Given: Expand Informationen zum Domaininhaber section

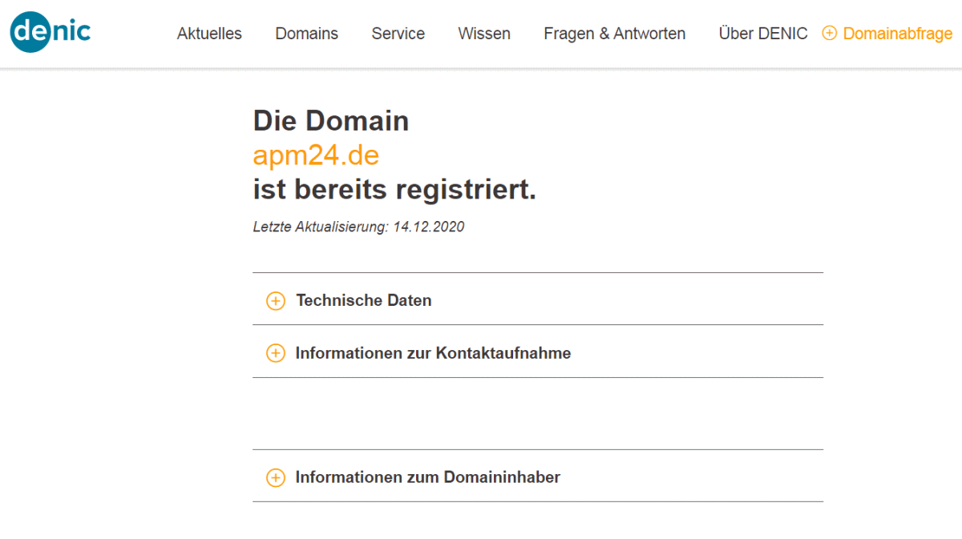Looking at the screenshot, I should point(538,477).
